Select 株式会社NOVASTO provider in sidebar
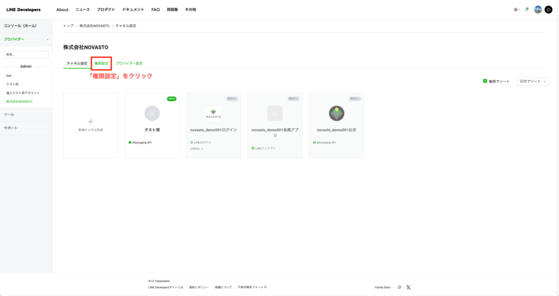This screenshot has height=296, width=559. [x=19, y=101]
